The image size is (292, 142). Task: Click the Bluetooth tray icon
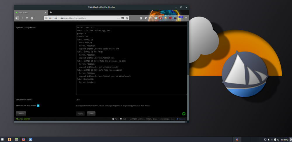(275, 139)
